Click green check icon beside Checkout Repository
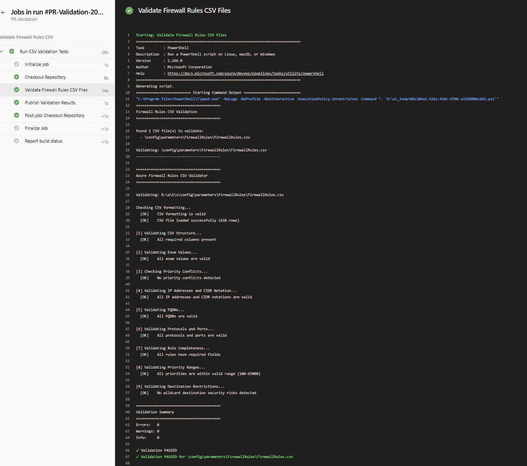 [16, 77]
